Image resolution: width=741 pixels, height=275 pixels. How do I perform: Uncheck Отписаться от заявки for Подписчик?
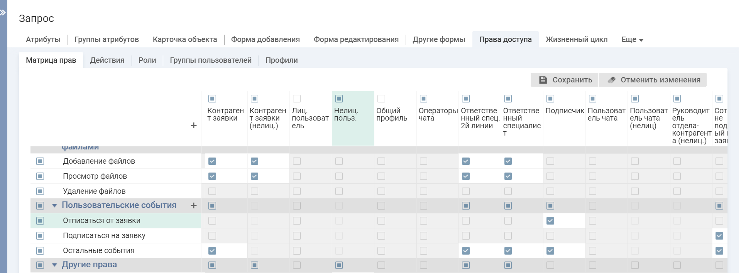(x=550, y=221)
